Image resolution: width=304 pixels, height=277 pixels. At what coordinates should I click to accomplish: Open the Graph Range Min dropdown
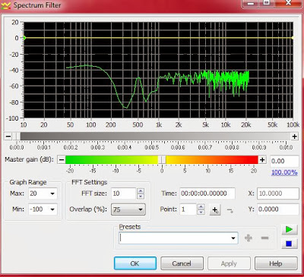coord(52,209)
